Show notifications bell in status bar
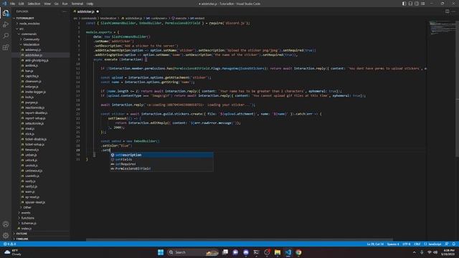The width and height of the screenshot is (459, 258). tap(454, 244)
